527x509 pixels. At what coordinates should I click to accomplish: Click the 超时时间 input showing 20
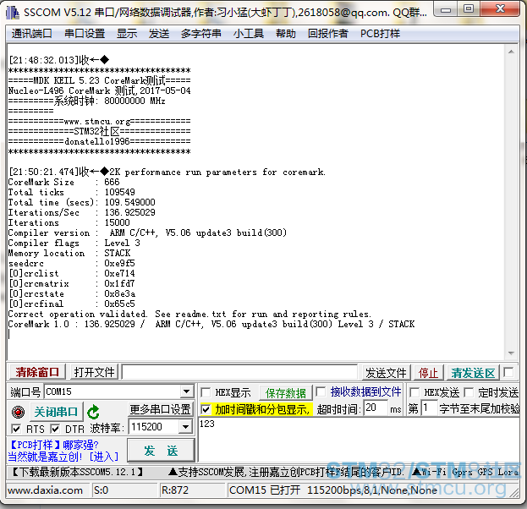[375, 408]
